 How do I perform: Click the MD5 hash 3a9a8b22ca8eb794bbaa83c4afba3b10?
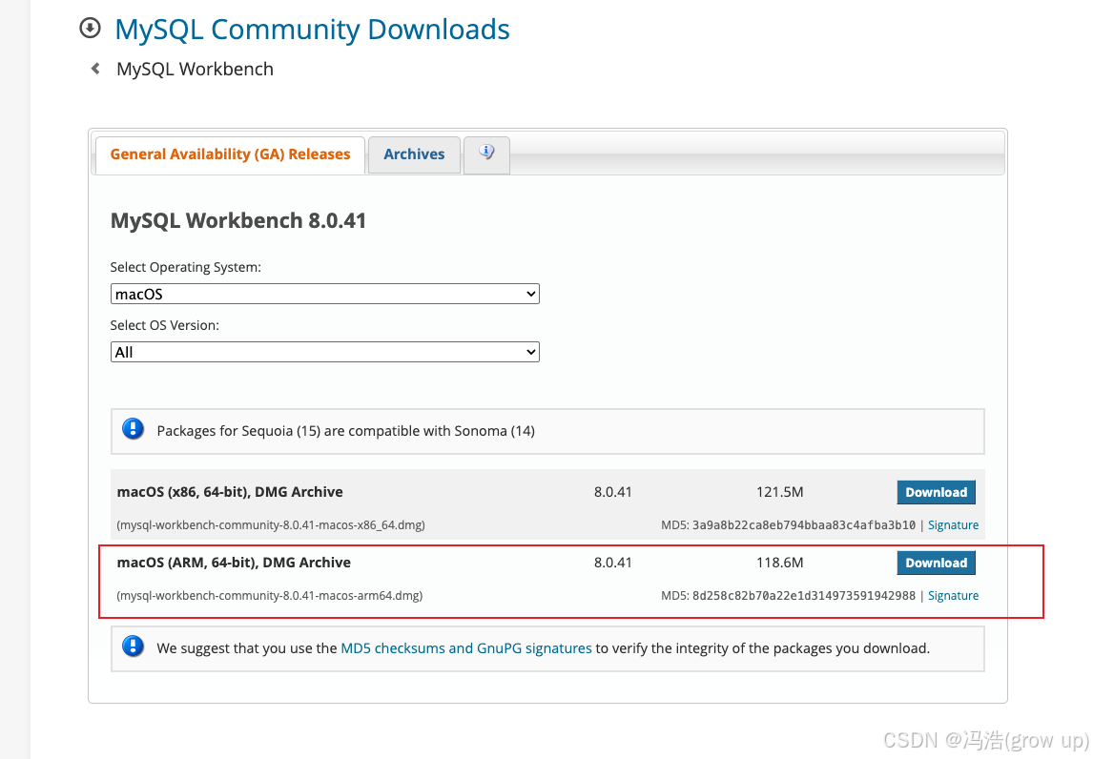pyautogui.click(x=804, y=524)
